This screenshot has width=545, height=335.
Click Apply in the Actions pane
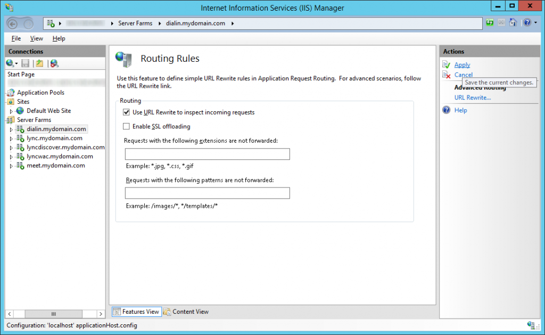(462, 64)
